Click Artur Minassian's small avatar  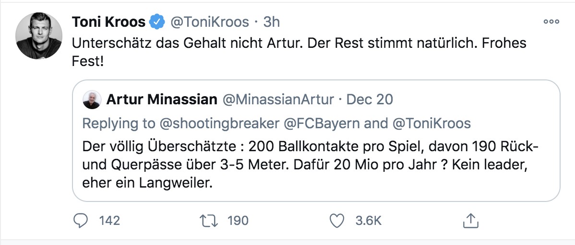coord(93,99)
